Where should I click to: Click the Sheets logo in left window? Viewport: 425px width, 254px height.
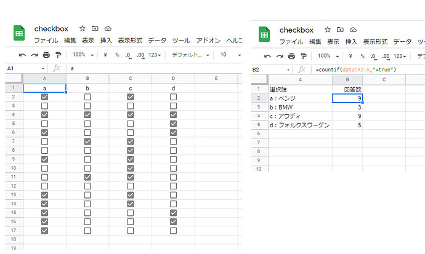(19, 33)
